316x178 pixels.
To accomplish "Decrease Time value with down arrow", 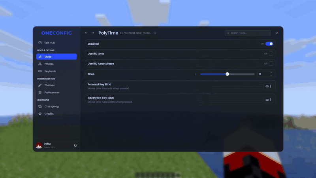I will (271, 75).
